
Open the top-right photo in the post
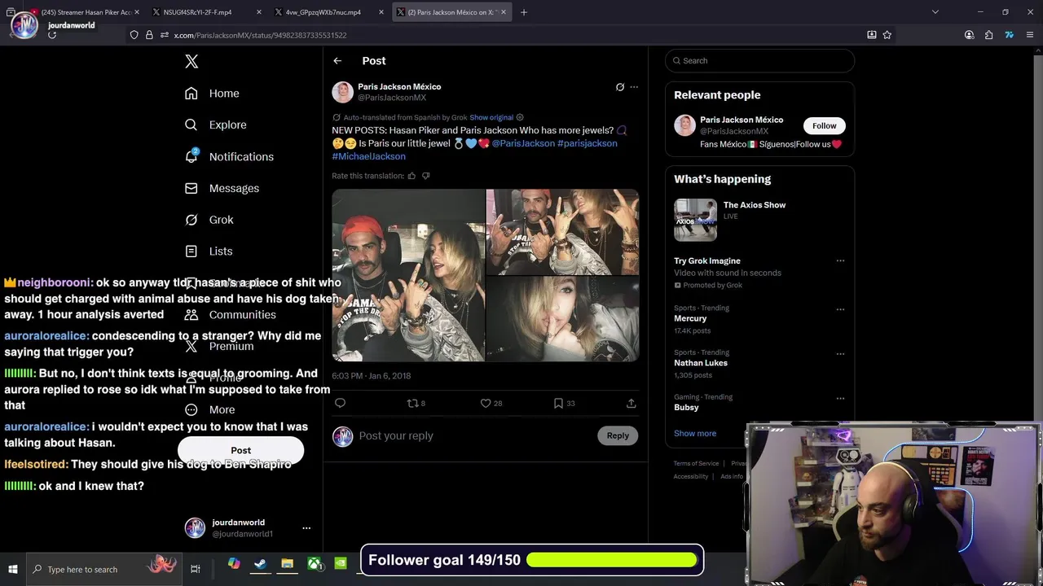click(562, 232)
